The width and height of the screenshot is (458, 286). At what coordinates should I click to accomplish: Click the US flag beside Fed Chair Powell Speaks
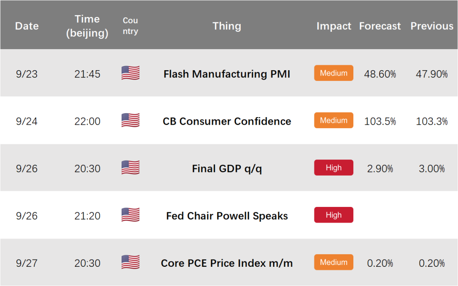click(x=130, y=215)
